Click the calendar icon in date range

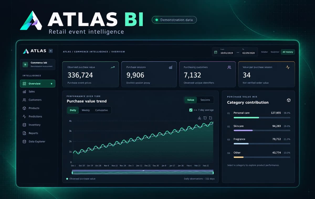tap(216, 52)
